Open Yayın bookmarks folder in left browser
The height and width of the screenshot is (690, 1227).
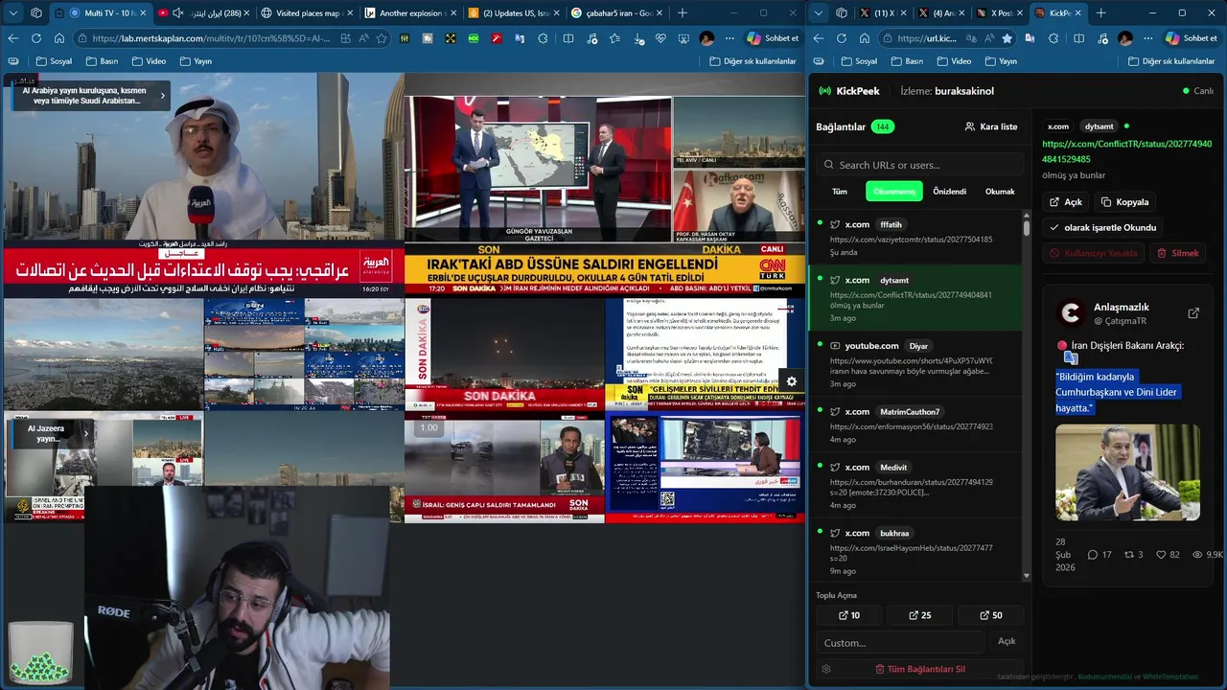click(196, 61)
